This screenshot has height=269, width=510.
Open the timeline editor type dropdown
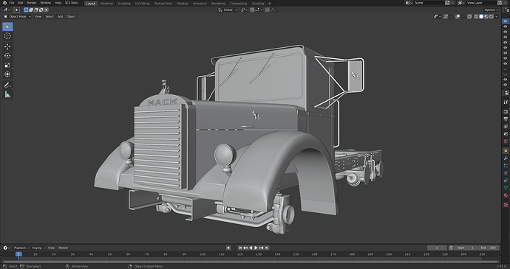[7, 248]
